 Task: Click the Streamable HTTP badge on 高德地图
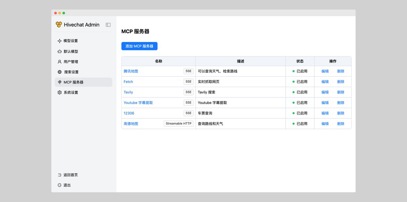[x=179, y=124]
